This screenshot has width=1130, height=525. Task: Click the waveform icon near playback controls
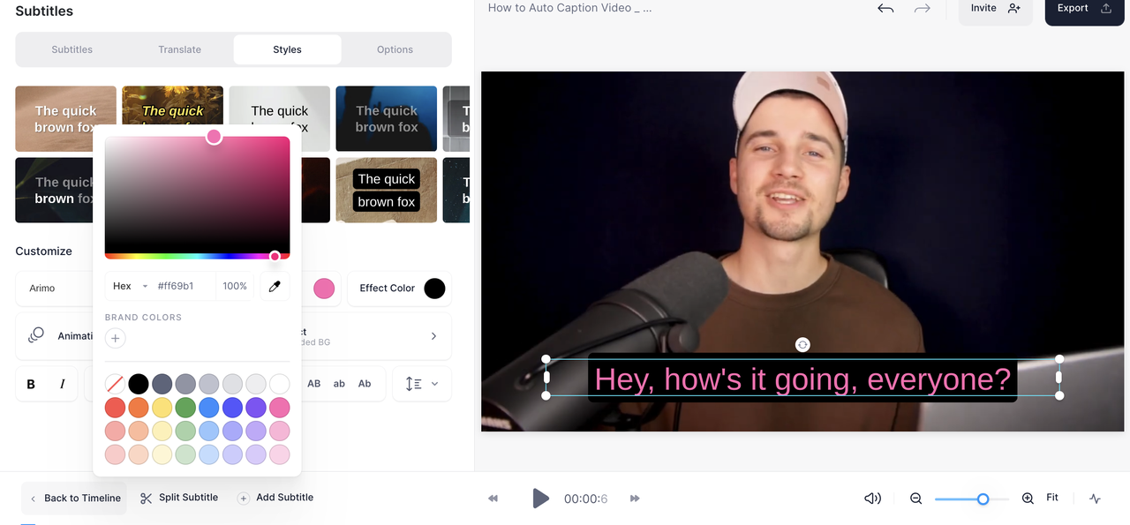tap(1095, 498)
